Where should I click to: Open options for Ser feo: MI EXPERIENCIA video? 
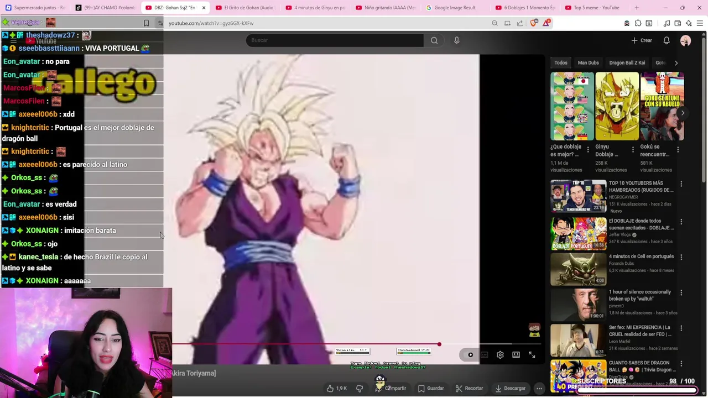681,328
